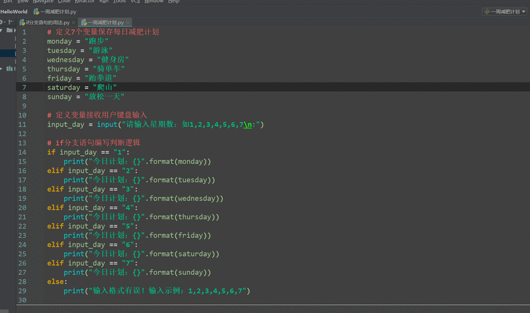
Task: Open the VCS menu
Action: click(x=135, y=1)
